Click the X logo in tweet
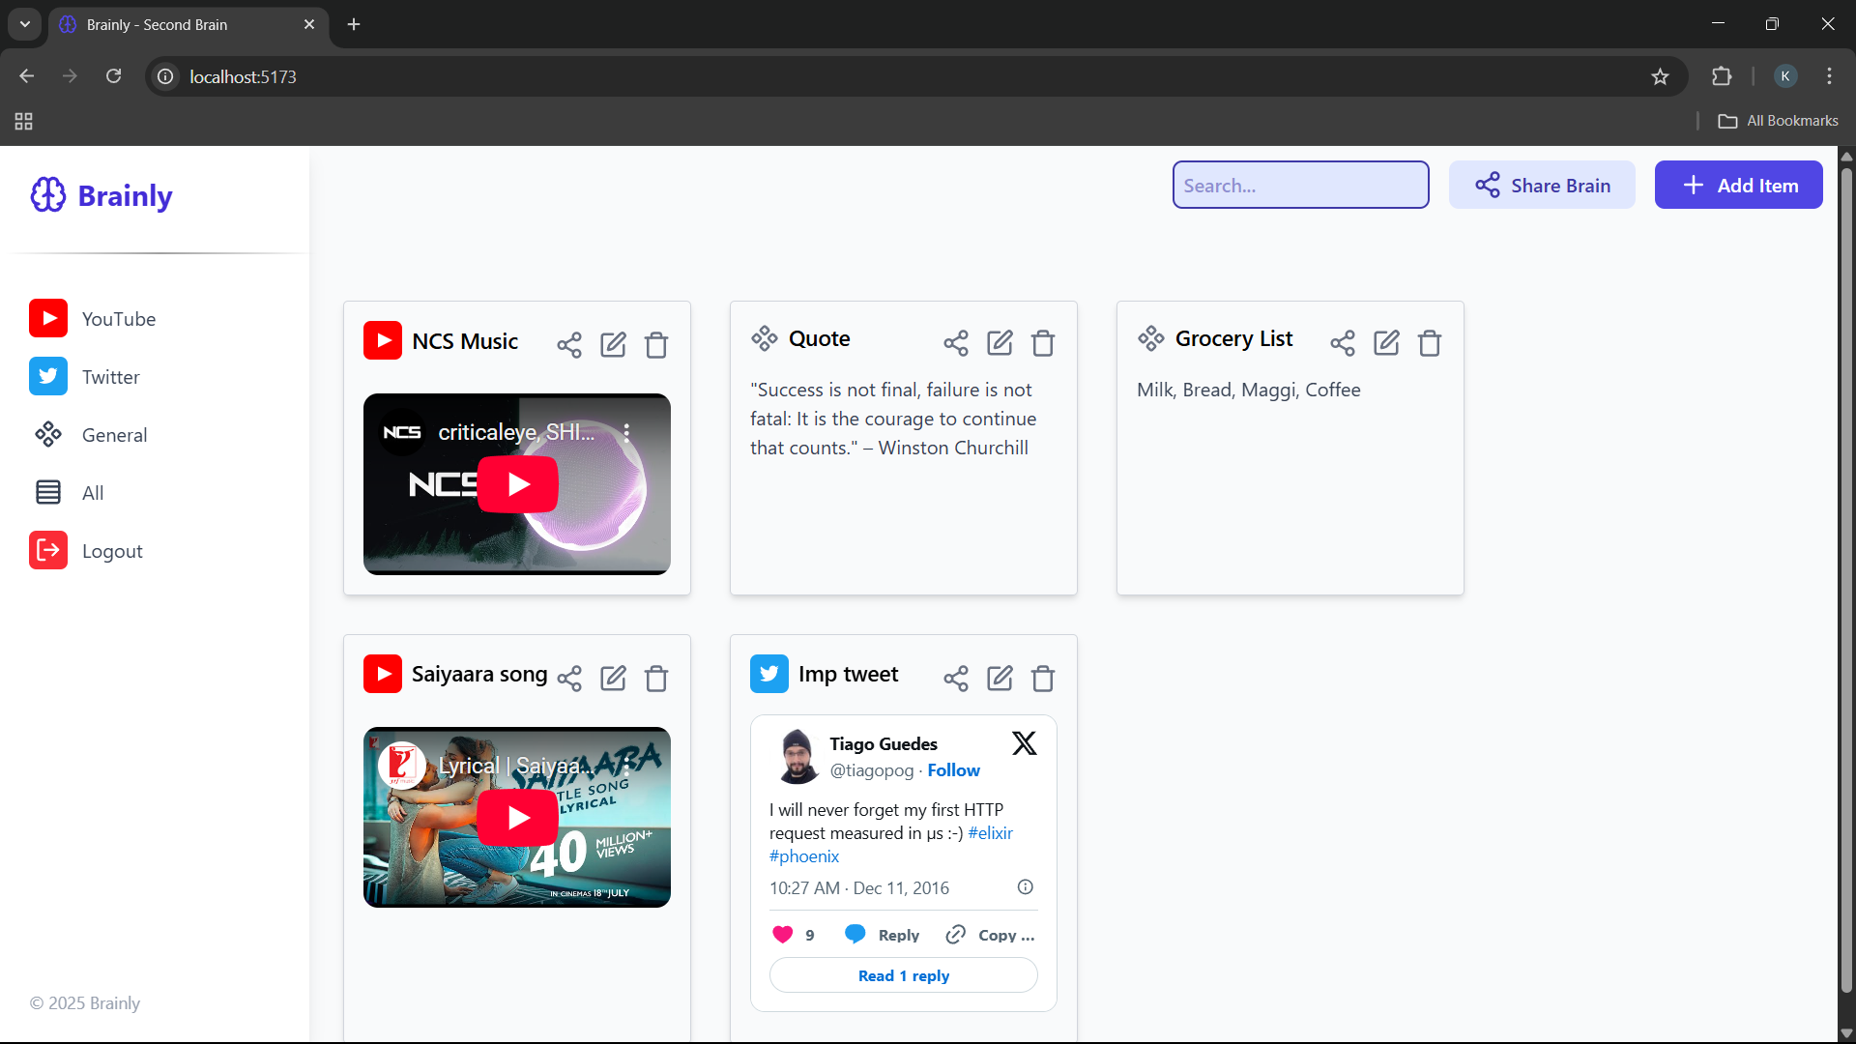 click(x=1024, y=742)
